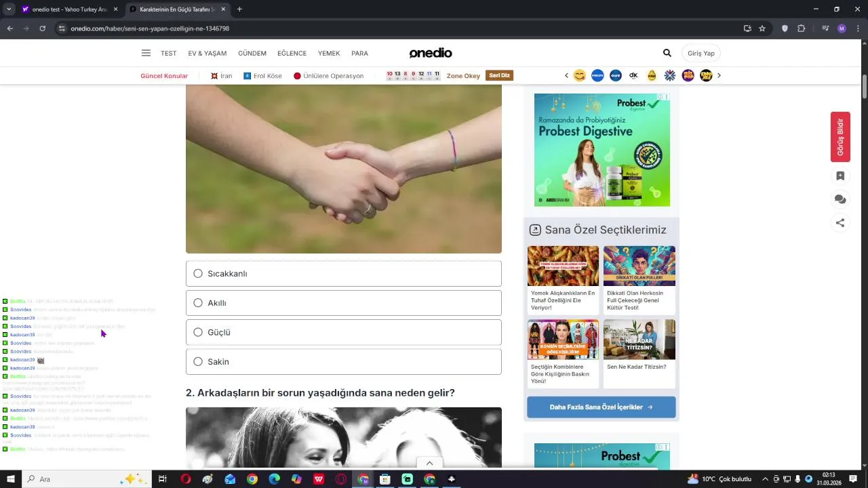This screenshot has width=868, height=488.
Task: Select the Sakin answer option
Action: [x=344, y=362]
